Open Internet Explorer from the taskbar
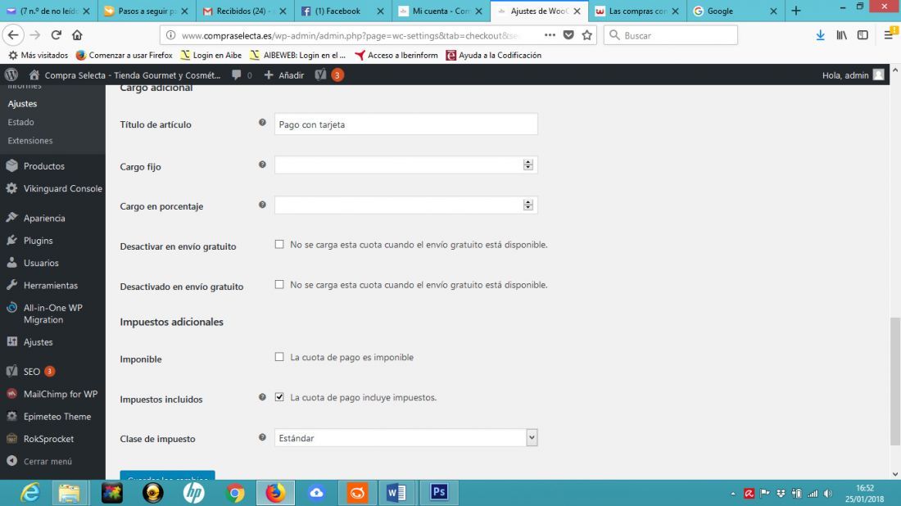Image resolution: width=901 pixels, height=506 pixels. 29,492
